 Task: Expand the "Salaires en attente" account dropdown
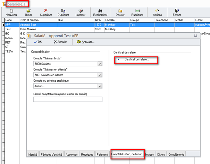pyautogui.click(x=100, y=75)
